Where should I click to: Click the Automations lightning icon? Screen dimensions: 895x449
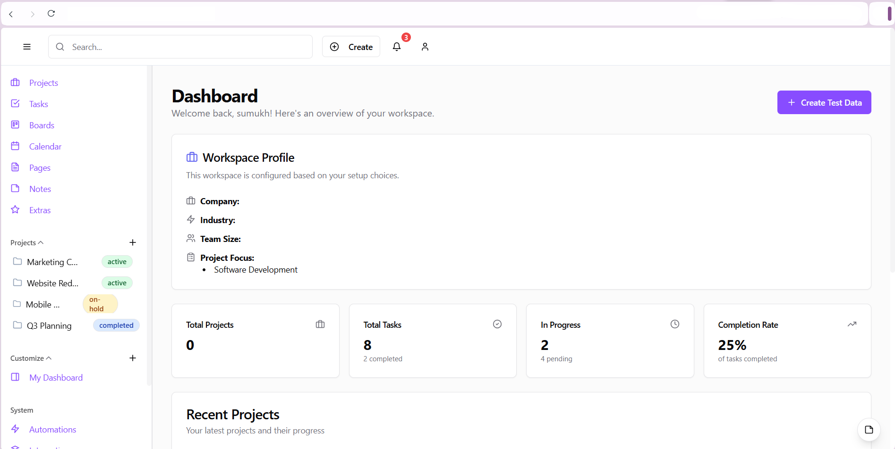pyautogui.click(x=16, y=429)
